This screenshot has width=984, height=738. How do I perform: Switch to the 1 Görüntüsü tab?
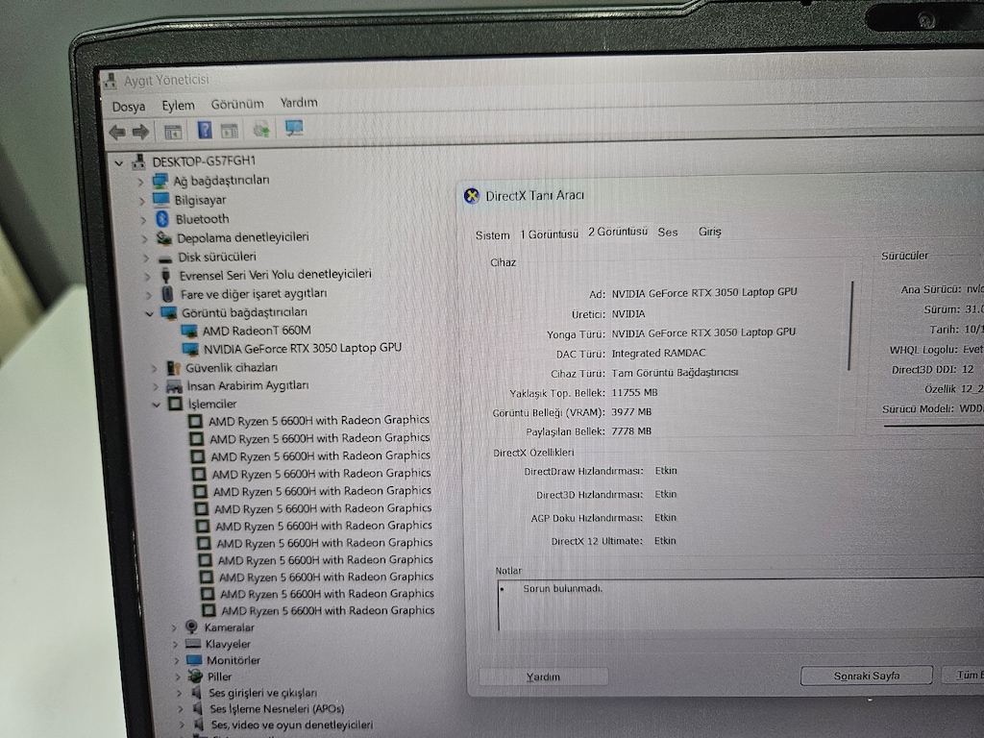549,234
